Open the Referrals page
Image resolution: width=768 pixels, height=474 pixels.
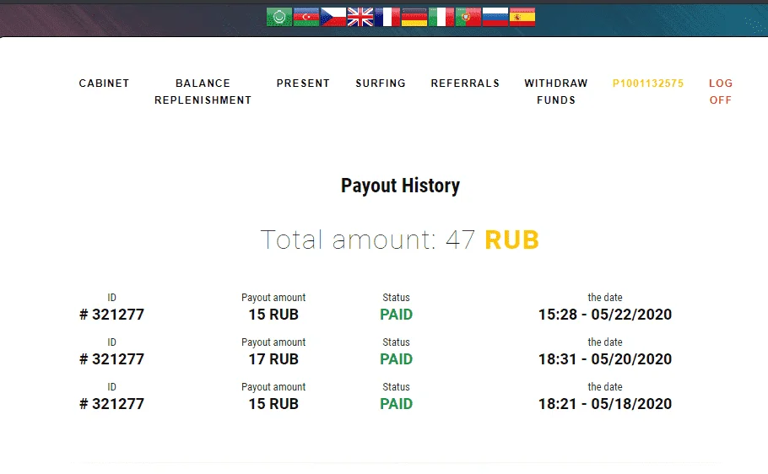coord(465,83)
